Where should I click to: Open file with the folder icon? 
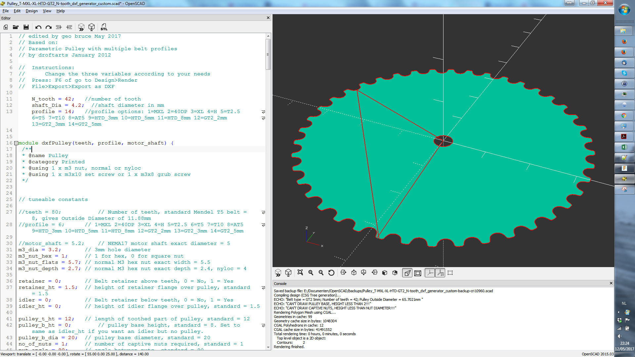click(16, 27)
